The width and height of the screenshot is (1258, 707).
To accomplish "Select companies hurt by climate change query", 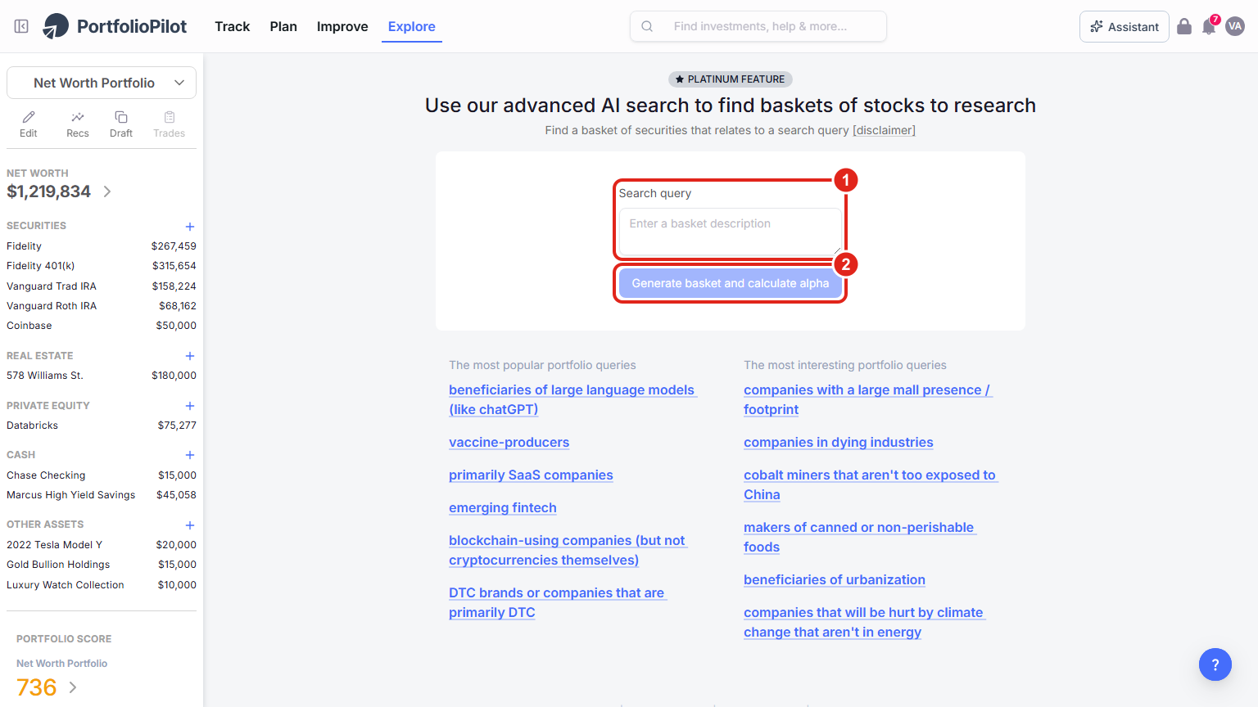I will pos(864,622).
